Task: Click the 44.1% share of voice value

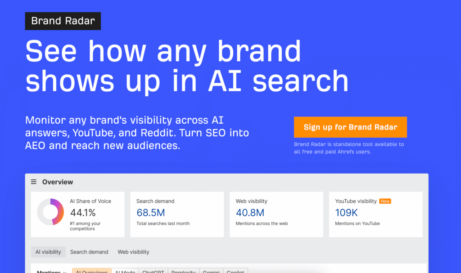Action: tap(83, 213)
